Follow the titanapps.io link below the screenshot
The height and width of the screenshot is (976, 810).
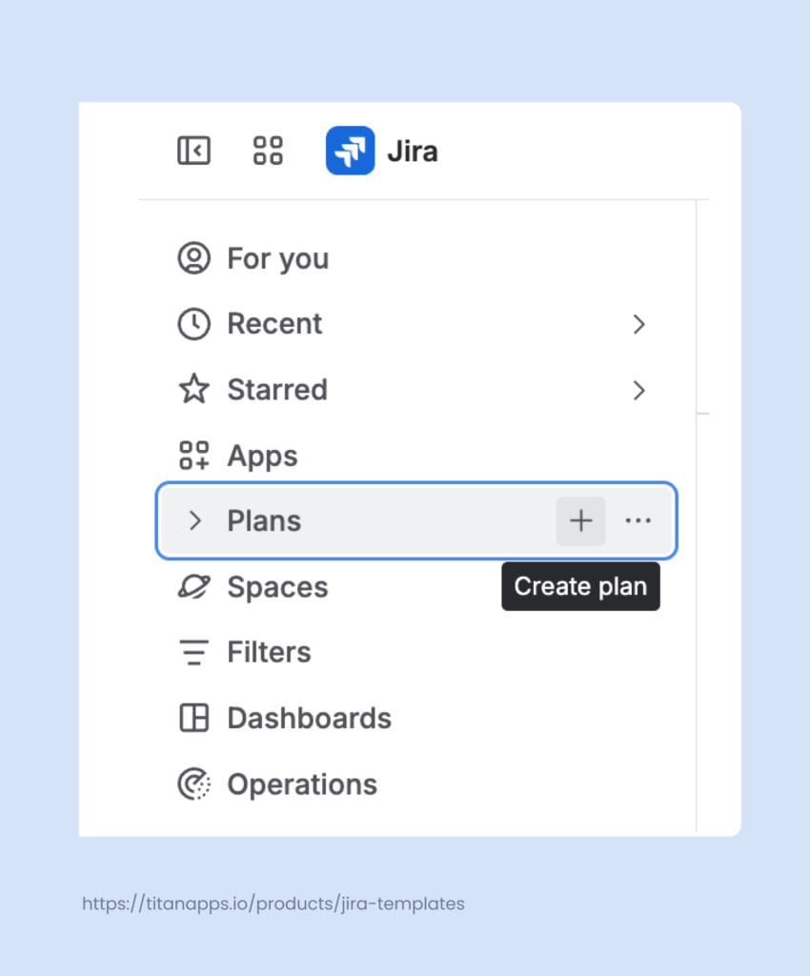click(x=273, y=904)
